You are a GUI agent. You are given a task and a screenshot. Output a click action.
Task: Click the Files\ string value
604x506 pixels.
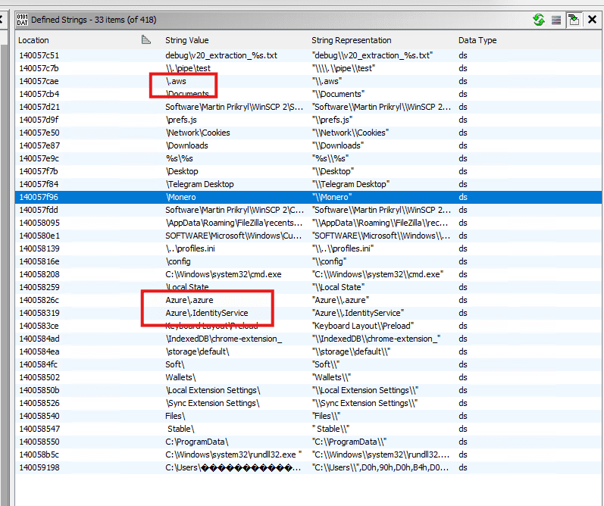(175, 416)
